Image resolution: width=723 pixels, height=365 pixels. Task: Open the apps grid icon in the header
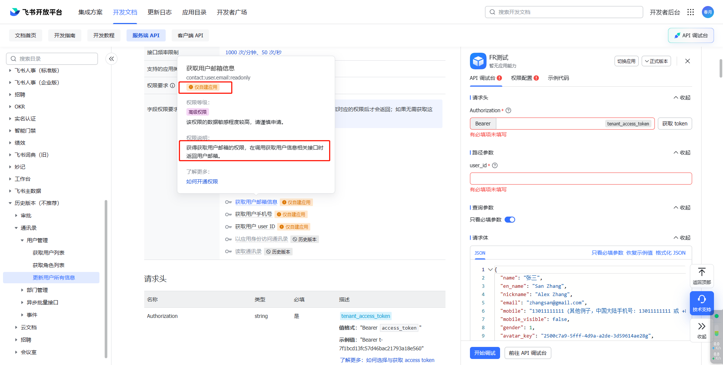tap(690, 12)
